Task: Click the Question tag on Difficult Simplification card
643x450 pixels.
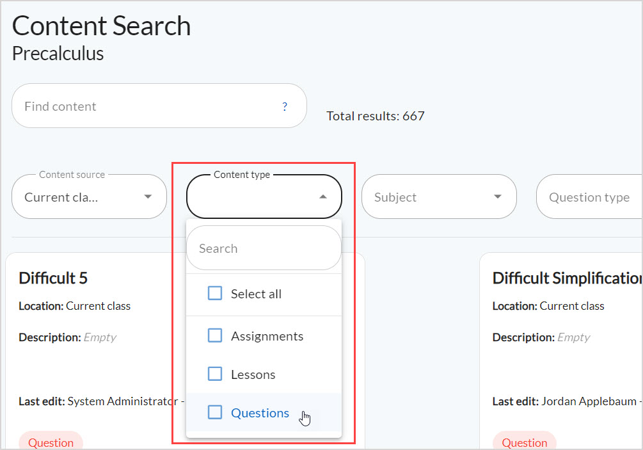Action: [524, 442]
